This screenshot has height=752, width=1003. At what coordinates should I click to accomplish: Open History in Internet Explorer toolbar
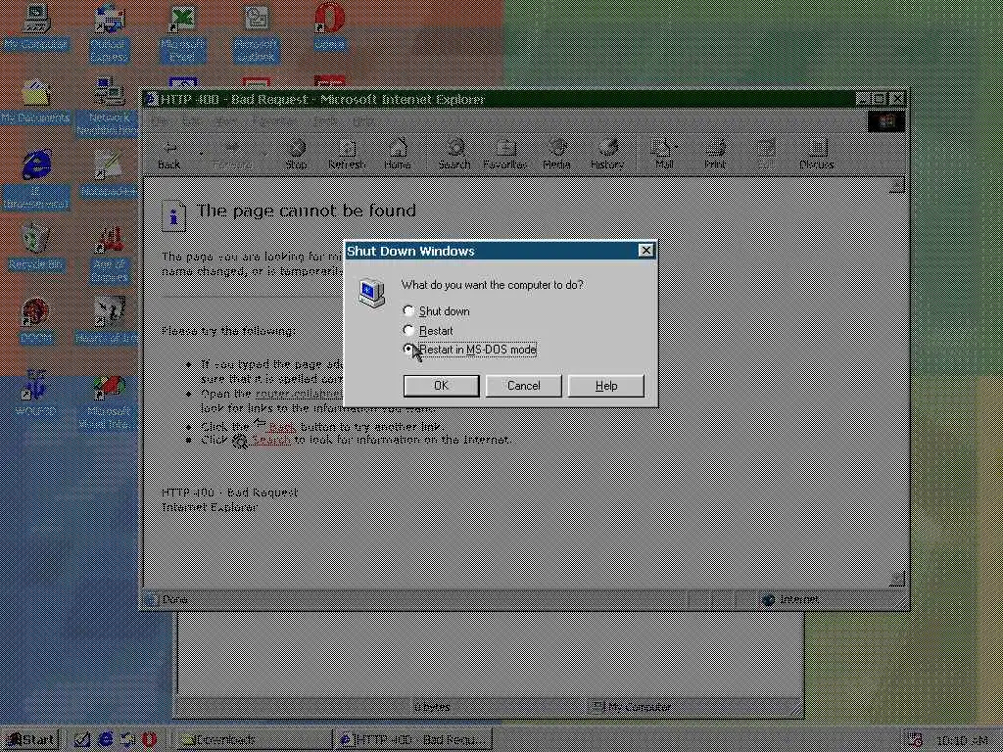point(607,154)
